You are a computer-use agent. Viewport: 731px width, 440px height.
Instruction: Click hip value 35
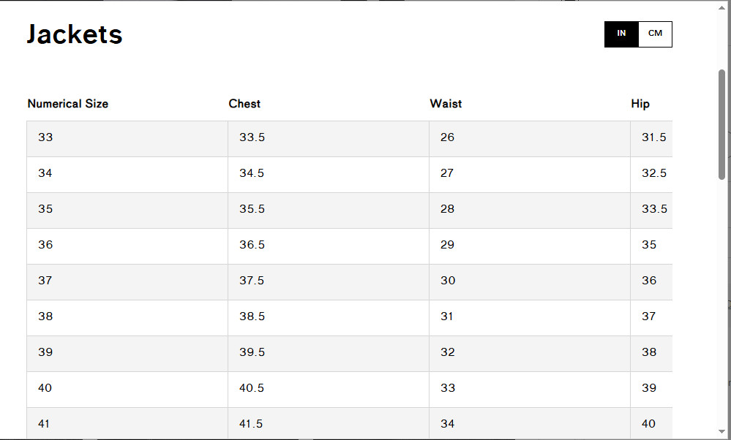click(649, 245)
